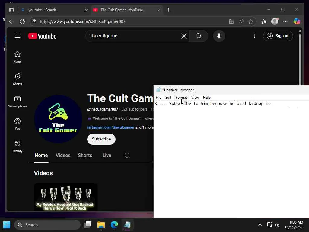309x232 pixels.
Task: Click the YouTube logo
Action: (x=42, y=36)
